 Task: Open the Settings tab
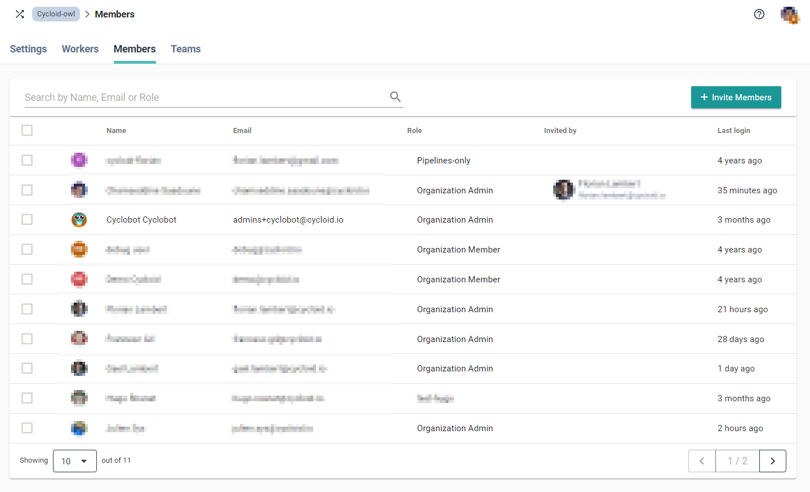pyautogui.click(x=28, y=49)
